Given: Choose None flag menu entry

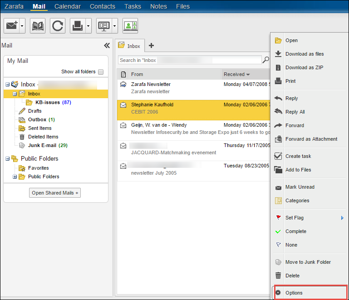Looking at the screenshot, I should tap(310, 245).
